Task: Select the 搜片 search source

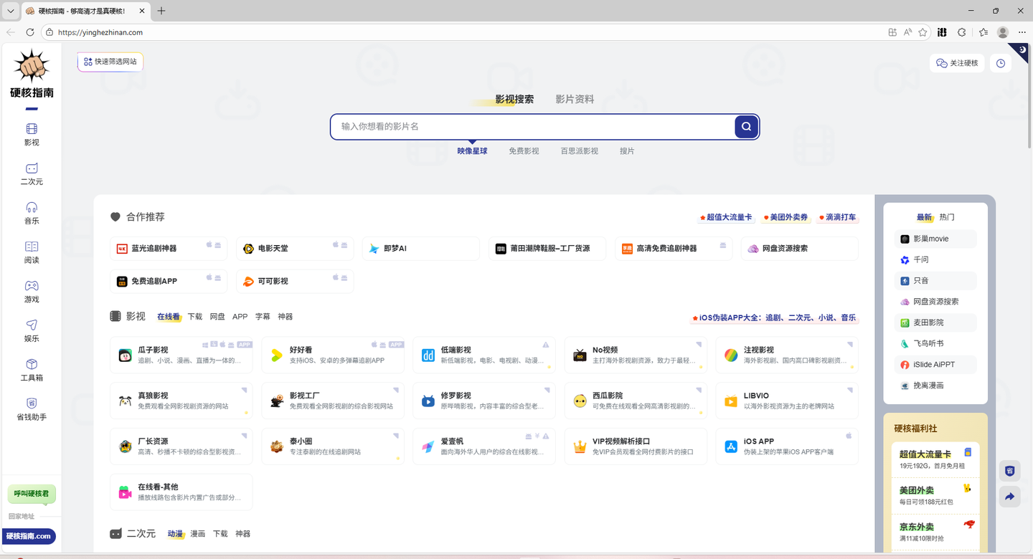Action: (627, 151)
